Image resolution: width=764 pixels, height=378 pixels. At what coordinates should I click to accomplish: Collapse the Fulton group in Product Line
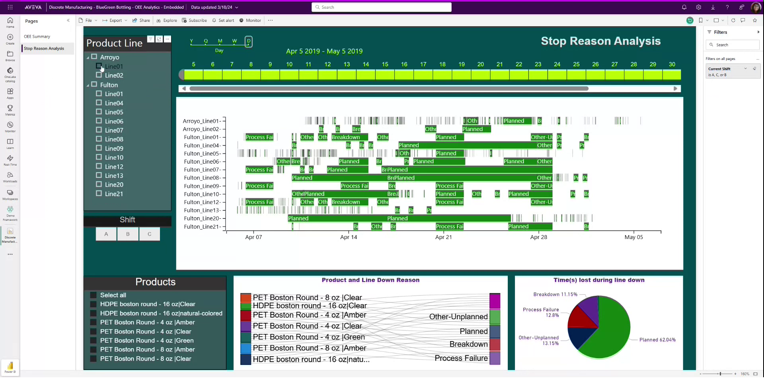(88, 85)
